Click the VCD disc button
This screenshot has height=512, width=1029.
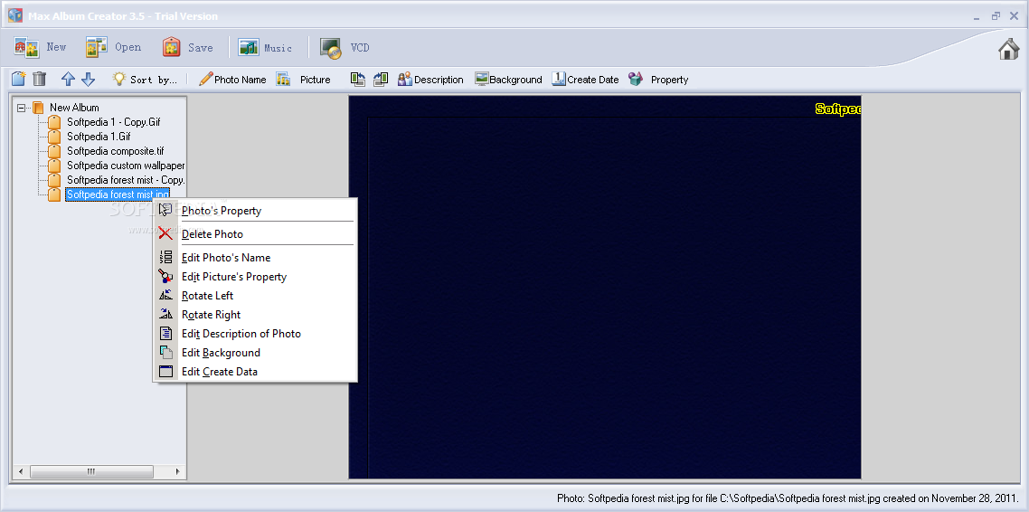pyautogui.click(x=345, y=47)
